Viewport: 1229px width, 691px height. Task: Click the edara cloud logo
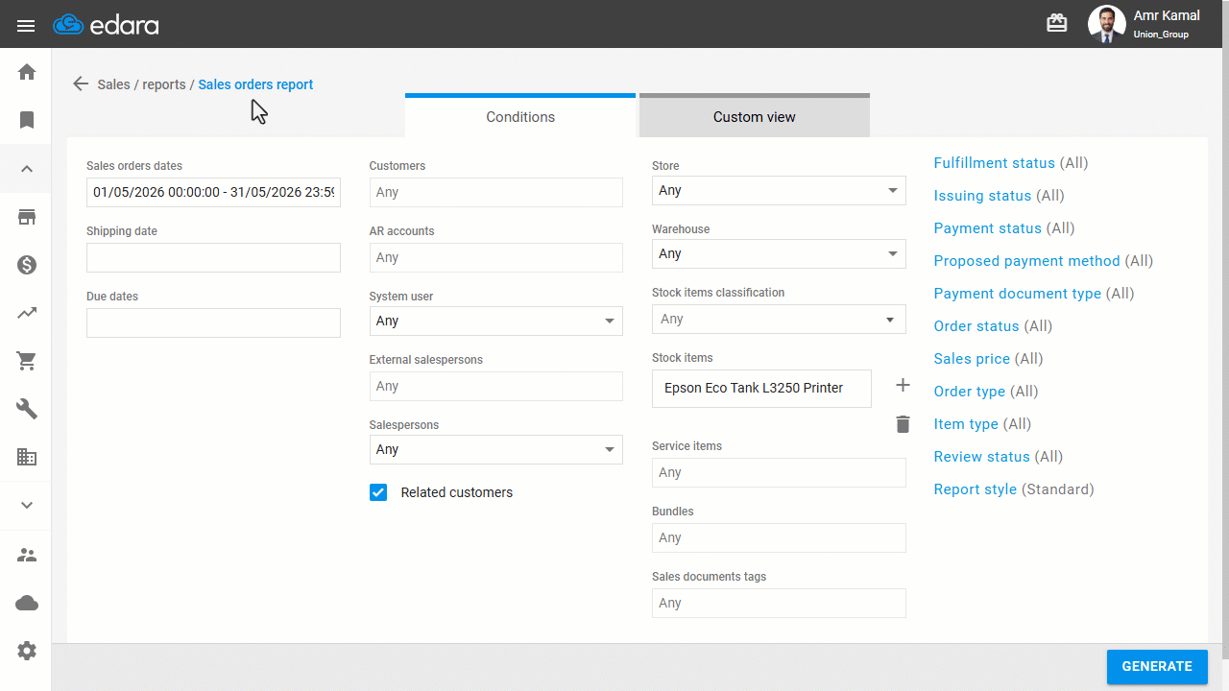coord(106,25)
